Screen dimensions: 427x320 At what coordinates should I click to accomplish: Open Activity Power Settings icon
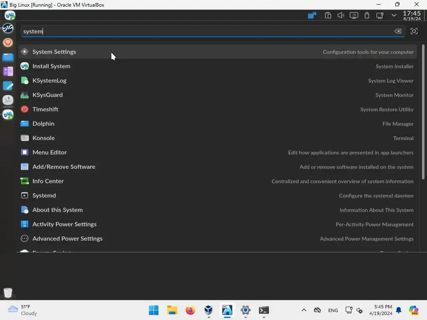[x=25, y=224]
